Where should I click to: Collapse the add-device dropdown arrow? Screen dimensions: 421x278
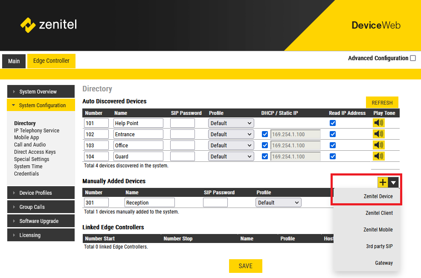tap(393, 182)
